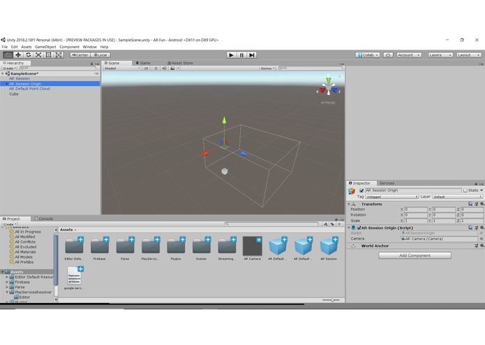Click search by type icon in Project panel
The width and height of the screenshot is (485, 345).
point(326,224)
